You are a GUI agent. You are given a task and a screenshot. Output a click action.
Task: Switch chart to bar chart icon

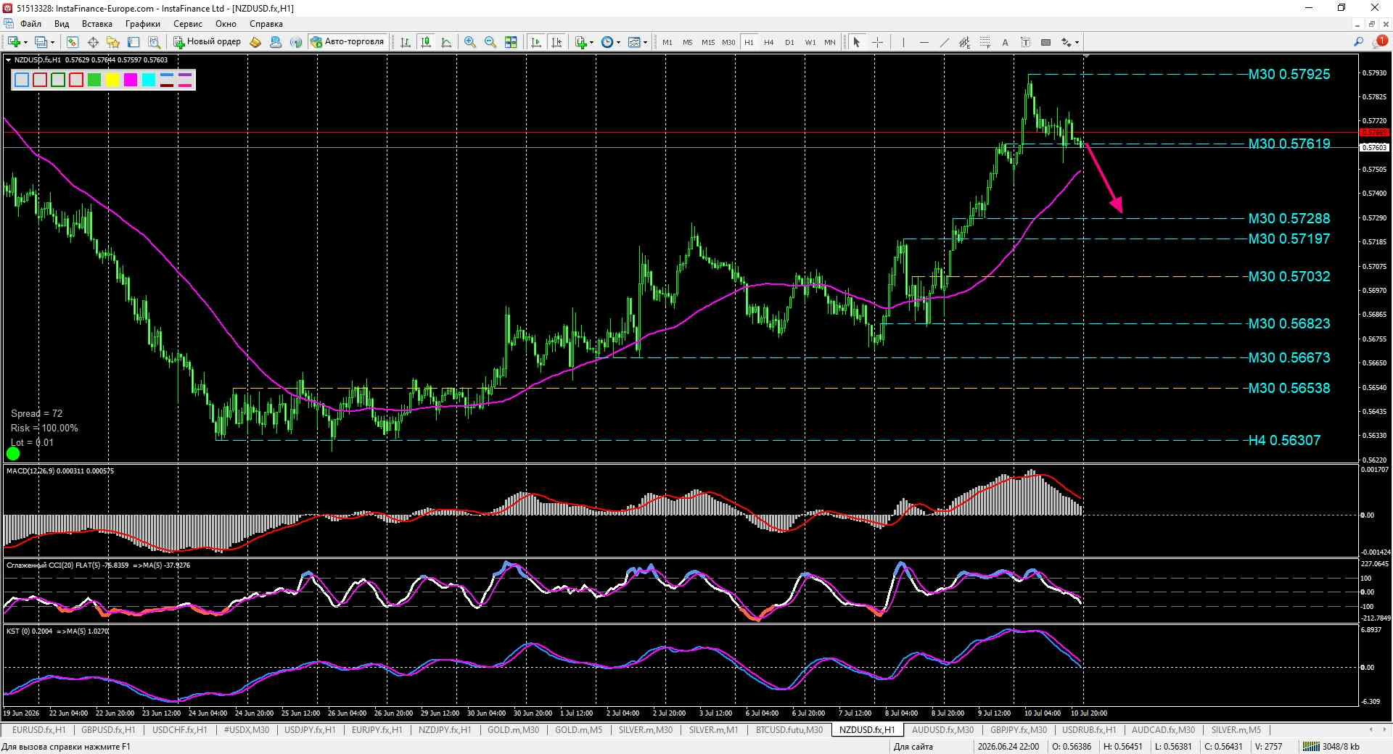pos(406,42)
